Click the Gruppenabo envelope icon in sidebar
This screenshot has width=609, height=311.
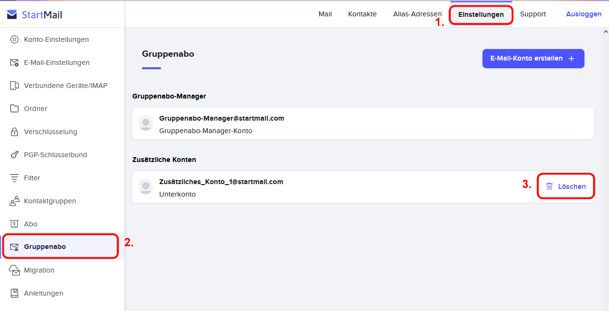click(x=14, y=247)
